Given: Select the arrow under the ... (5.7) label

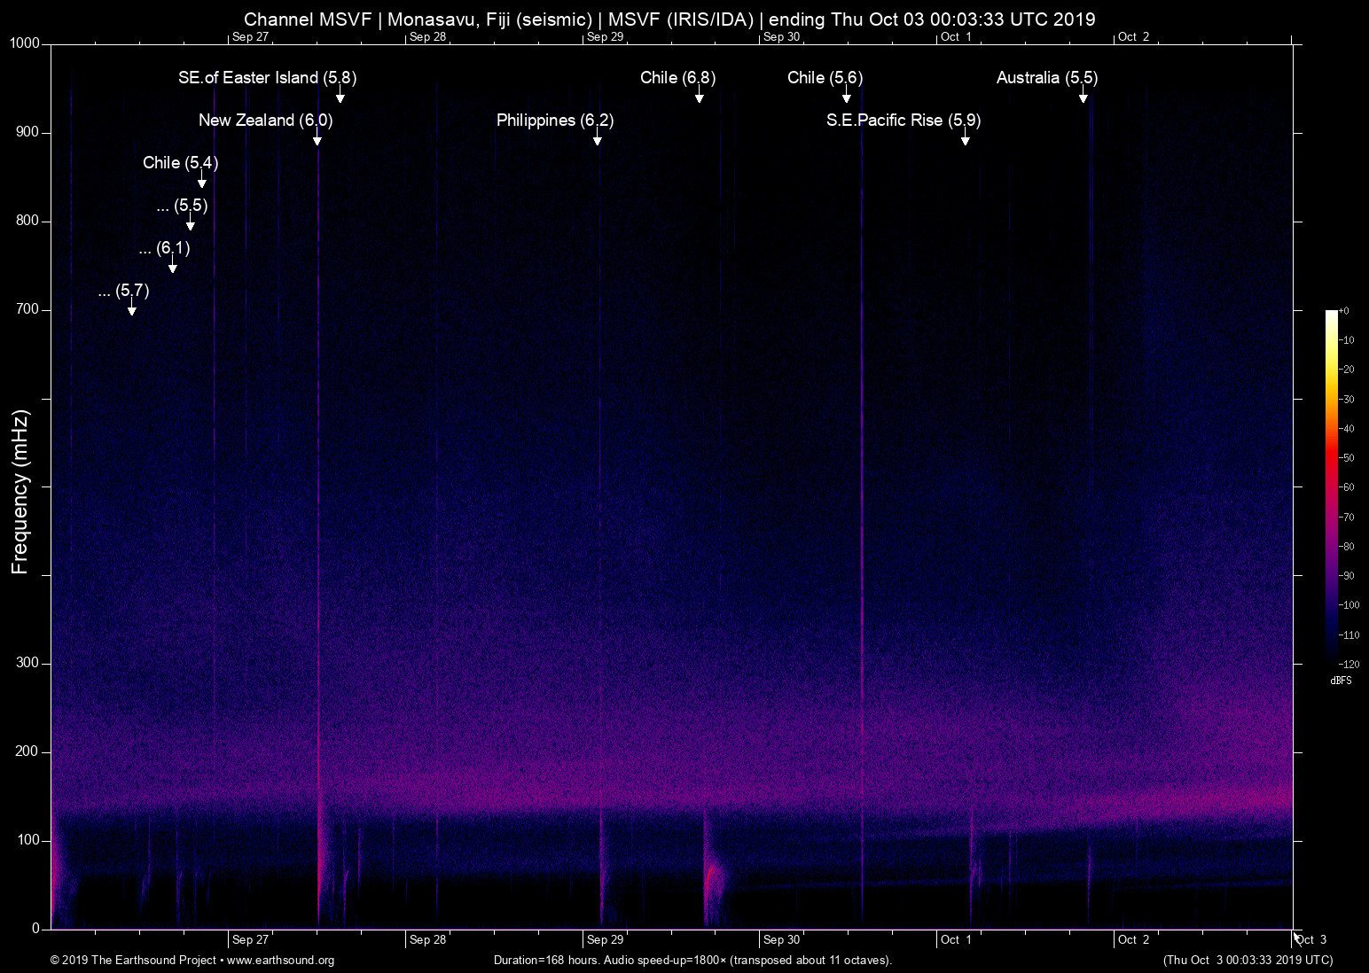Looking at the screenshot, I should point(132,309).
